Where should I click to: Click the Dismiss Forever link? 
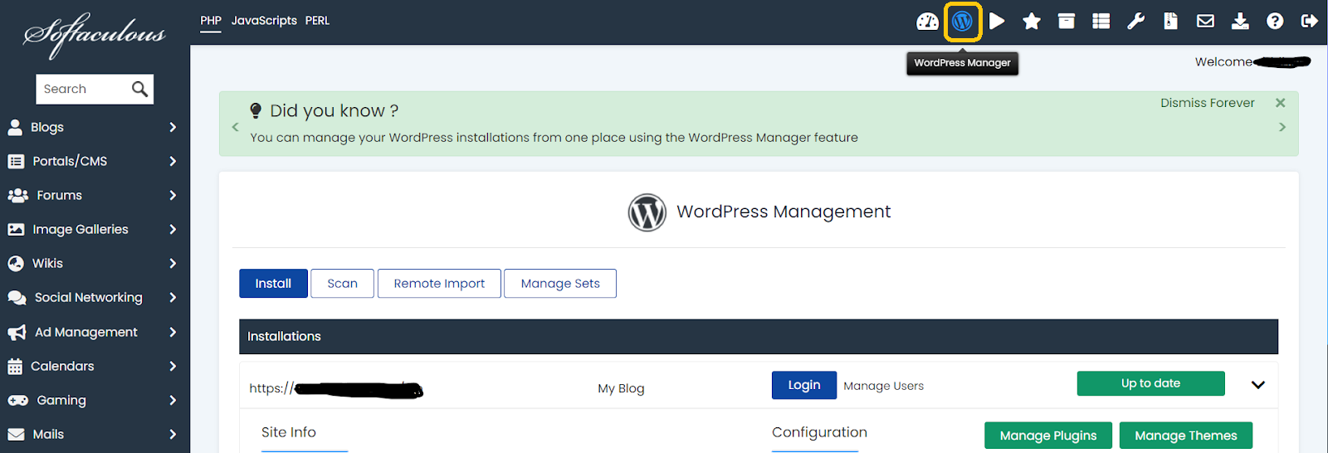(x=1208, y=103)
